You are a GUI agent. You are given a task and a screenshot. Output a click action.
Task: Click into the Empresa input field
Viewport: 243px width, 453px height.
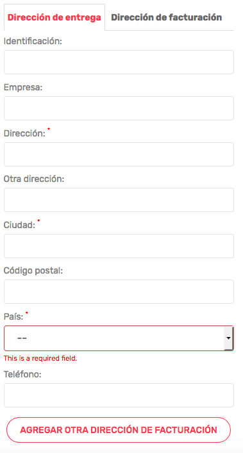tap(119, 108)
